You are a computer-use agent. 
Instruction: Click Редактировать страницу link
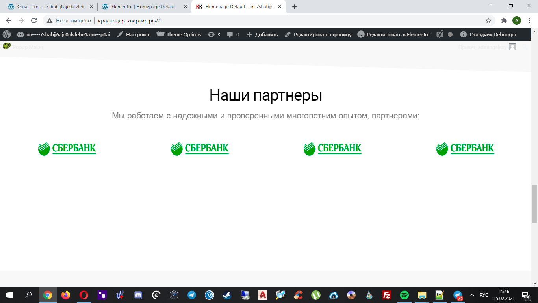pos(318,34)
